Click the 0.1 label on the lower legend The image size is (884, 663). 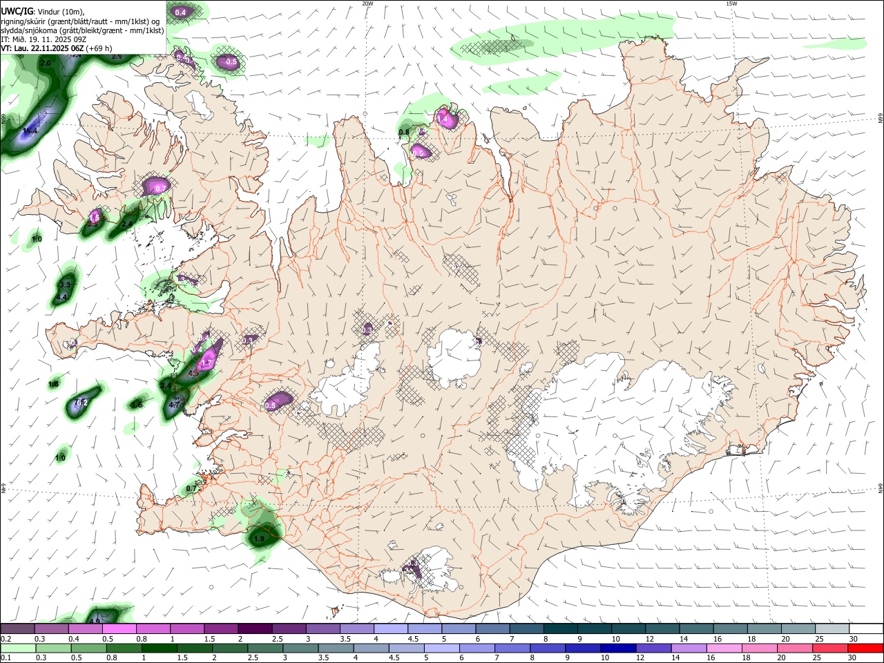6,657
